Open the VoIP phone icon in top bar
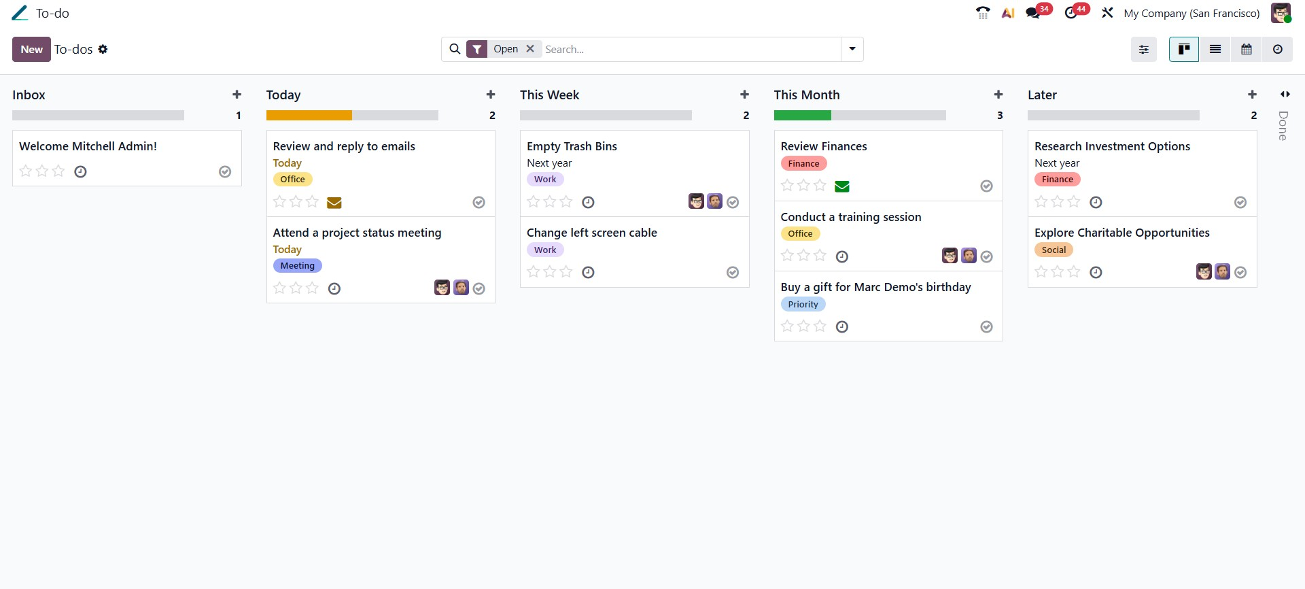 coord(983,13)
